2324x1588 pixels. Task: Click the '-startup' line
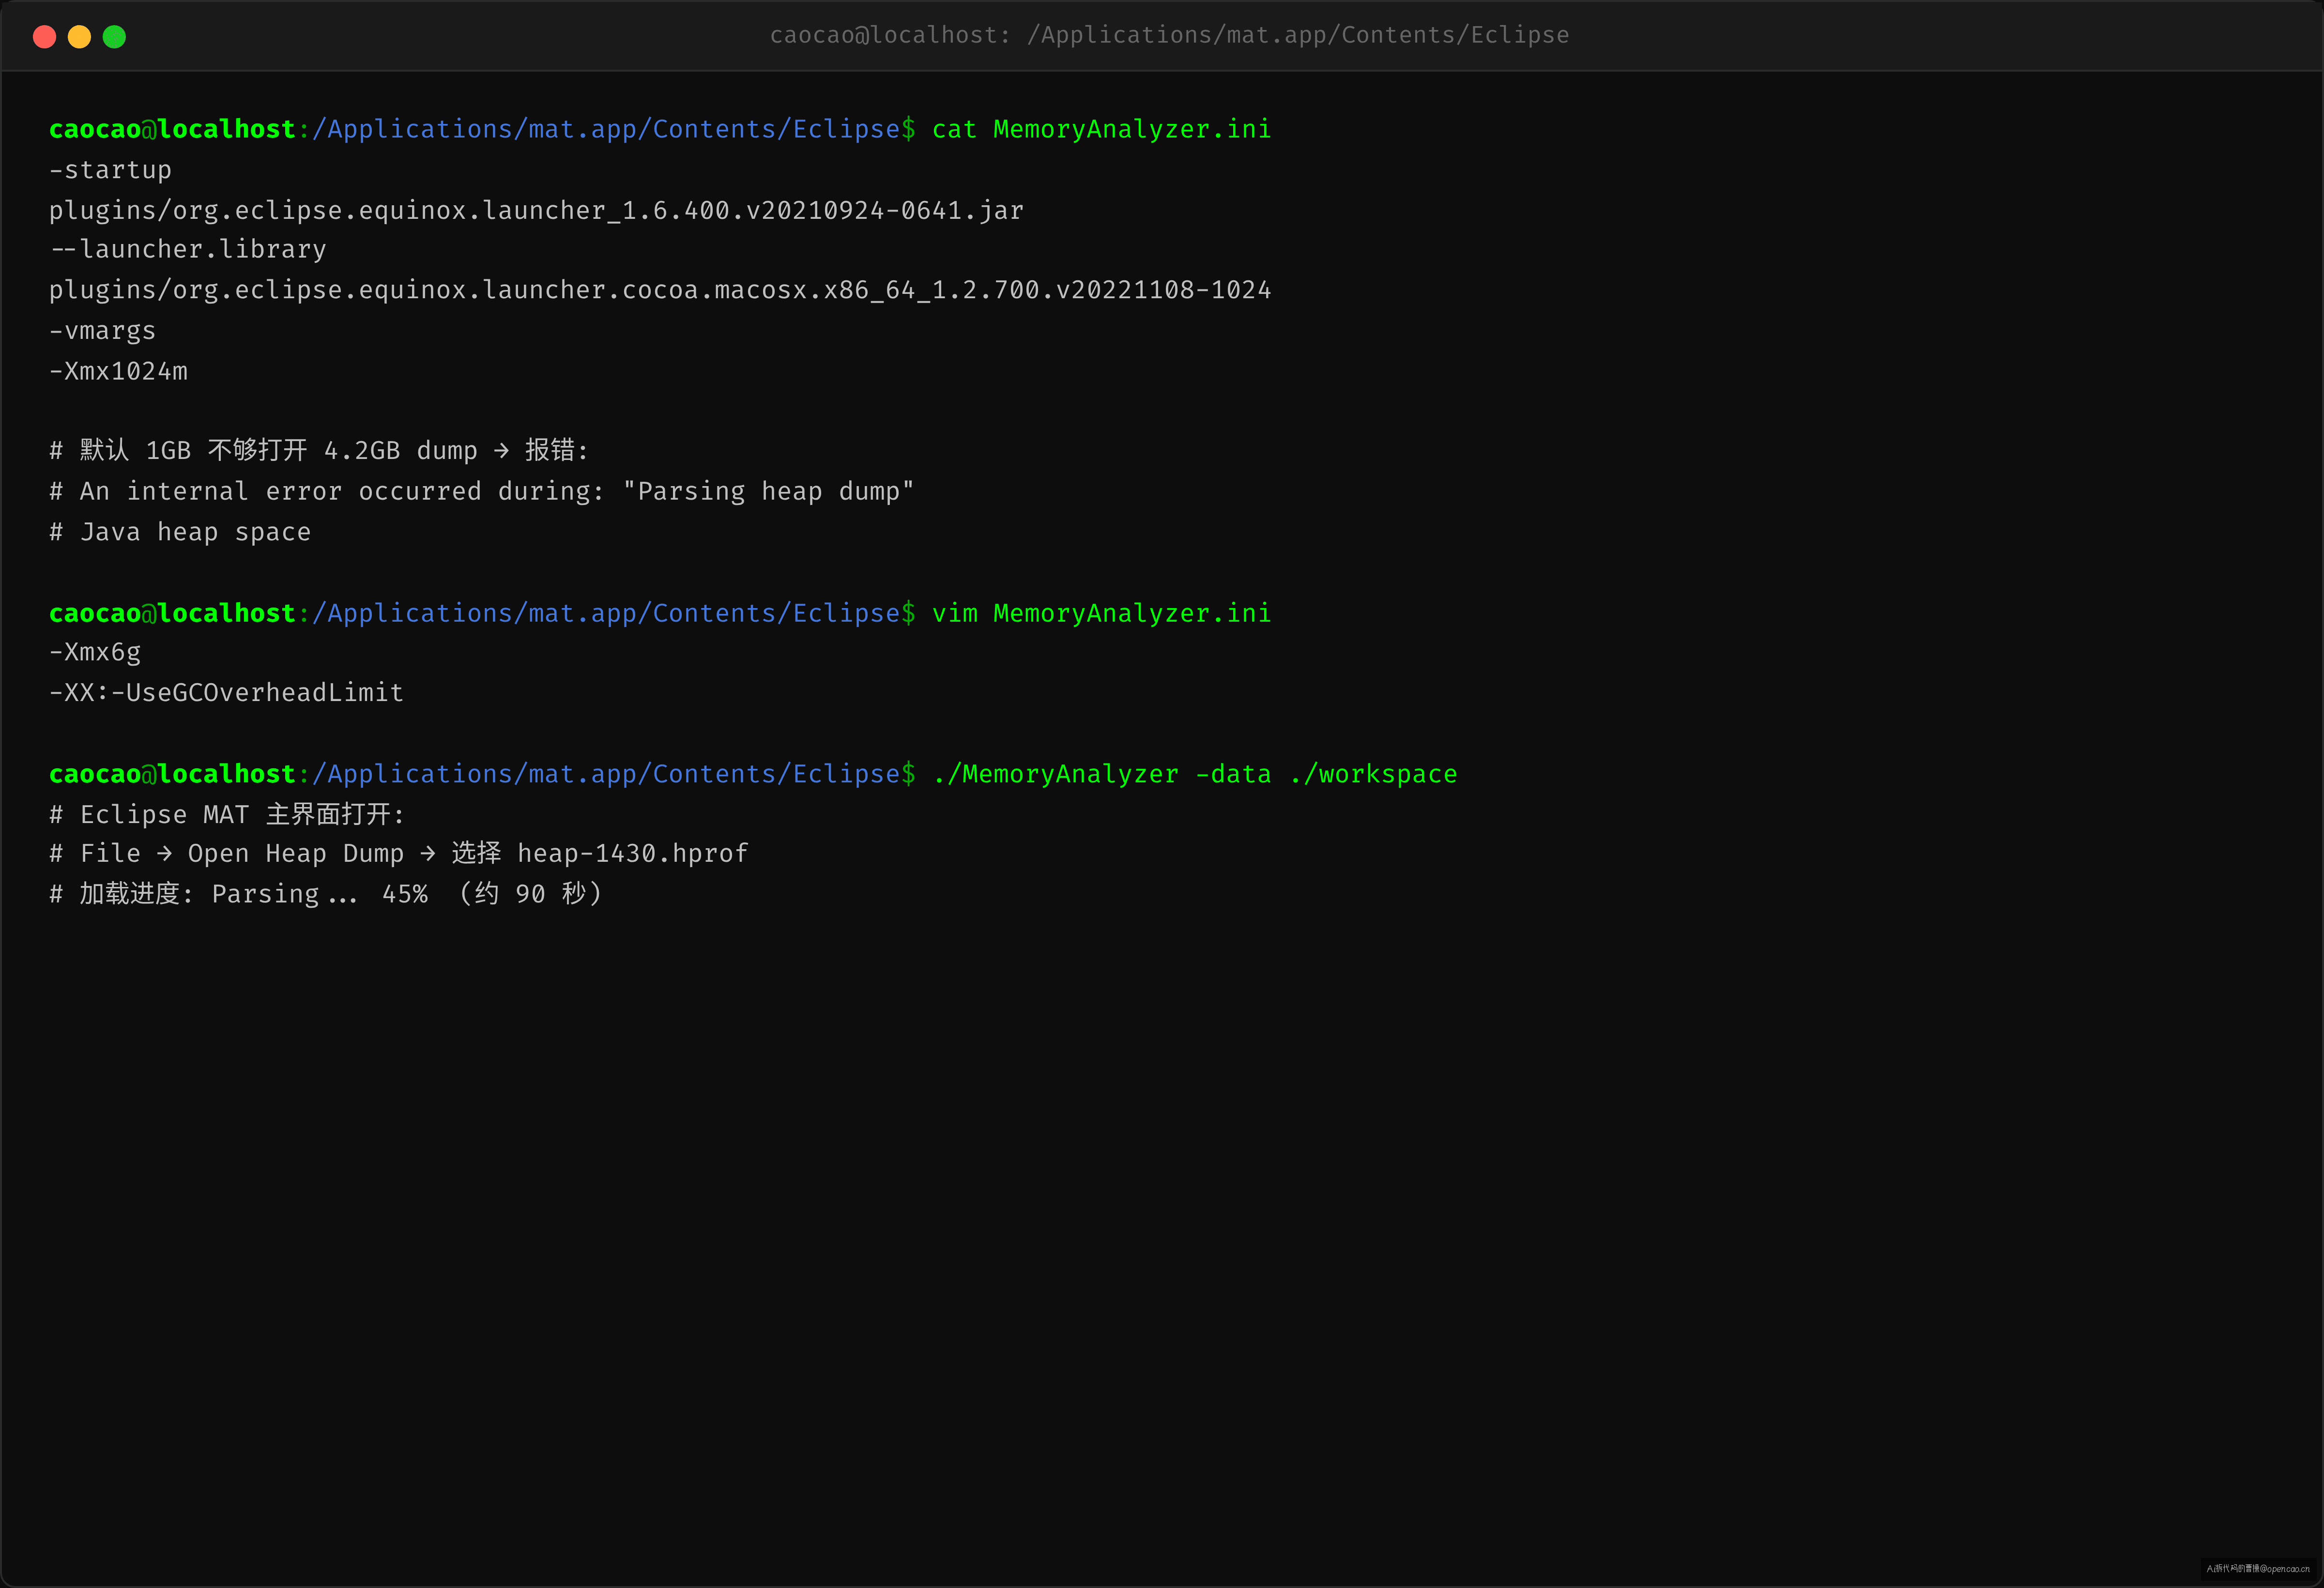pos(110,170)
